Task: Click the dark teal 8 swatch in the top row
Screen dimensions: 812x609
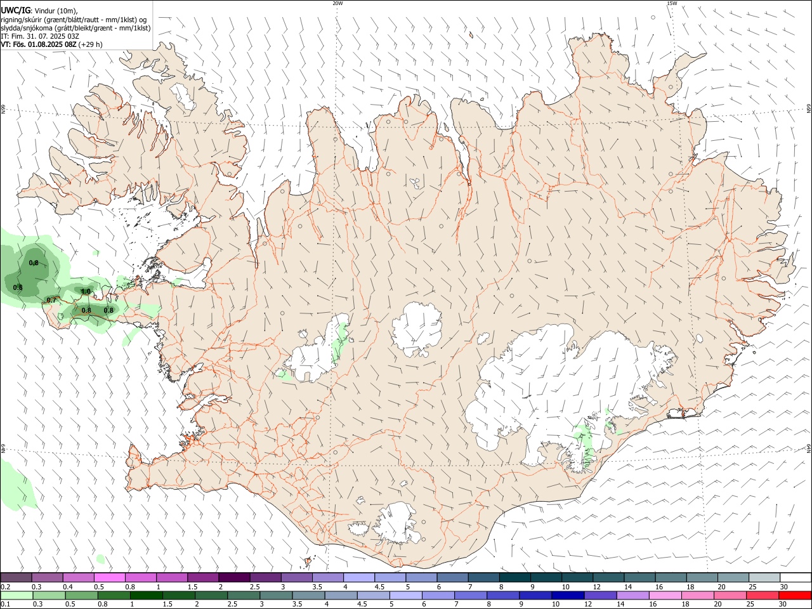Action: pos(515,577)
